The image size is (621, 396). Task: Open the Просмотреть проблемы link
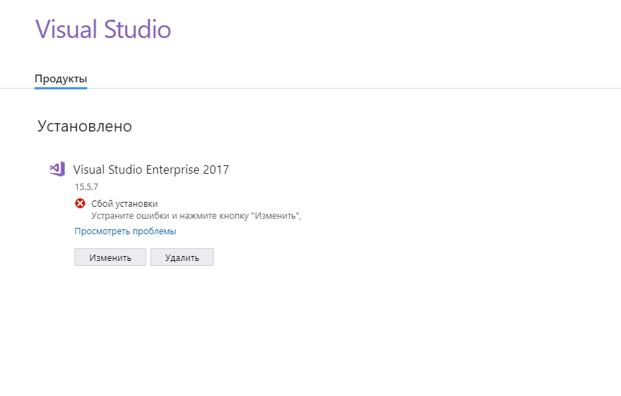click(x=125, y=231)
